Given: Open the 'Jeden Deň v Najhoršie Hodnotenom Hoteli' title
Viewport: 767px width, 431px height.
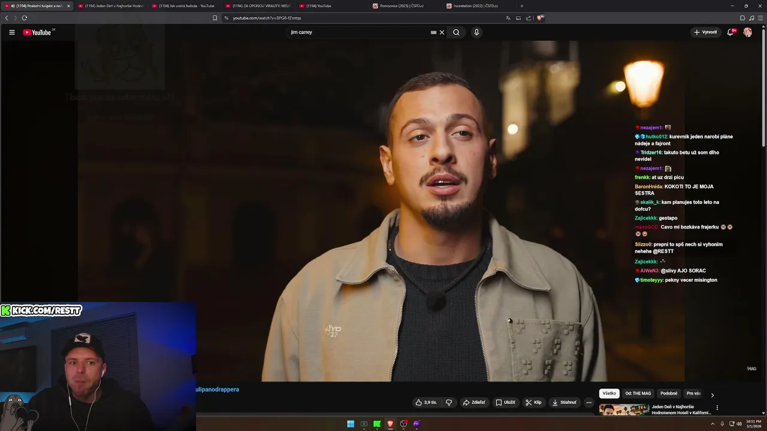Looking at the screenshot, I should [x=681, y=410].
